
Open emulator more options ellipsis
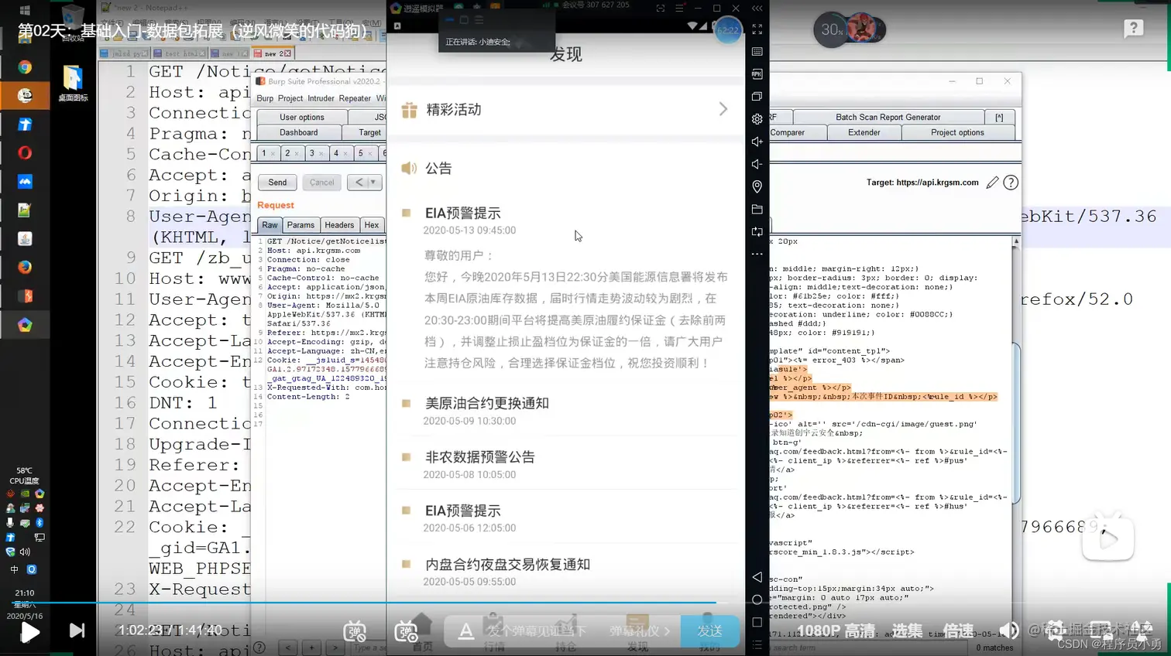pyautogui.click(x=757, y=254)
